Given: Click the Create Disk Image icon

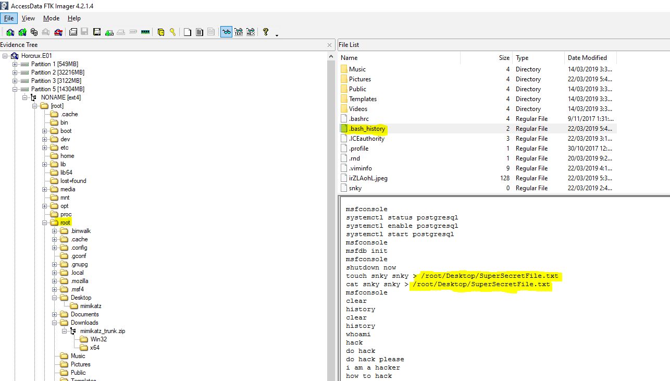Looking at the screenshot, I should pos(73,32).
